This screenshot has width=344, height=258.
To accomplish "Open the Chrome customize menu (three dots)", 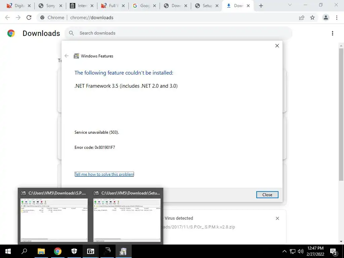I will click(x=337, y=17).
